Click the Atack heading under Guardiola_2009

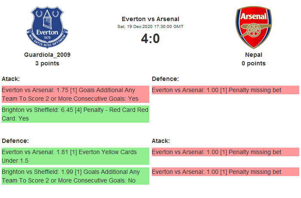click(x=11, y=79)
